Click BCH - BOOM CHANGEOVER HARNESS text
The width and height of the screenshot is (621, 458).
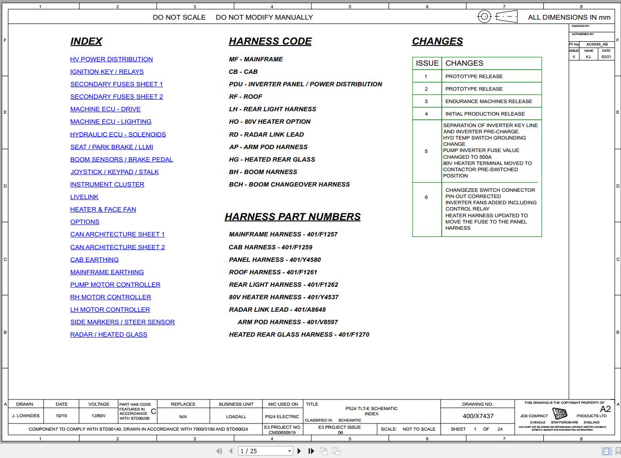[x=289, y=184]
